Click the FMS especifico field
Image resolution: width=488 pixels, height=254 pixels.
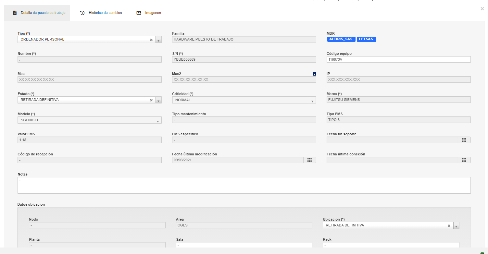pos(244,140)
